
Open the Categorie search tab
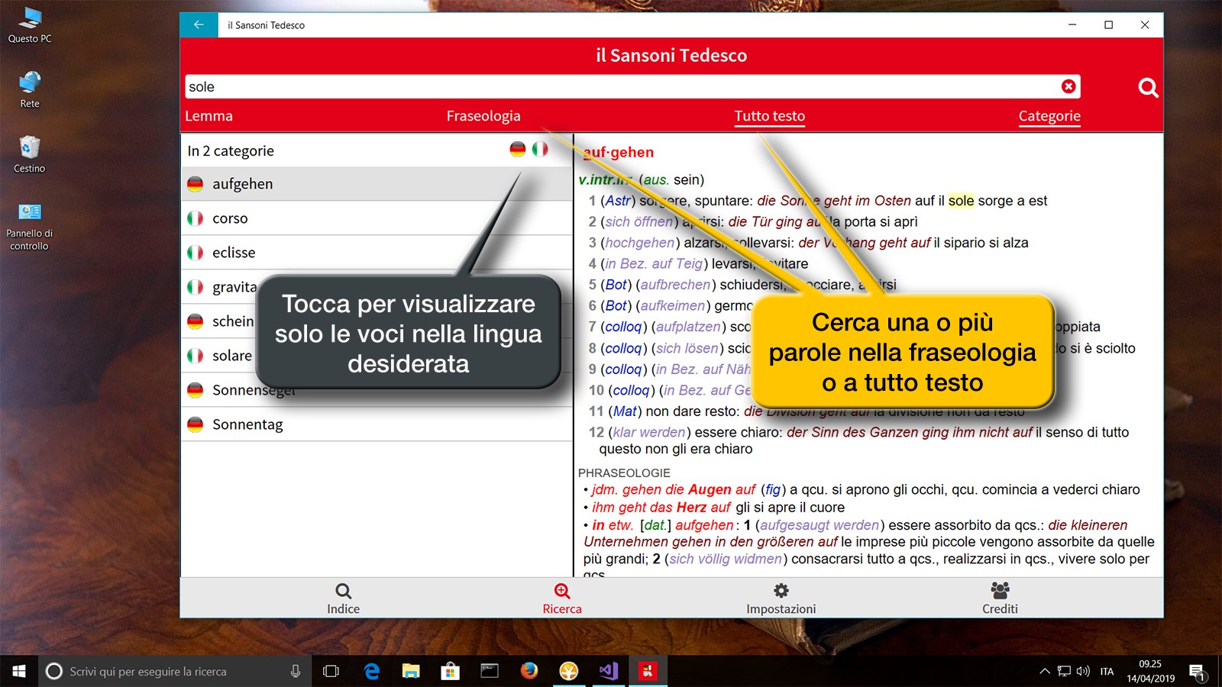(1049, 116)
